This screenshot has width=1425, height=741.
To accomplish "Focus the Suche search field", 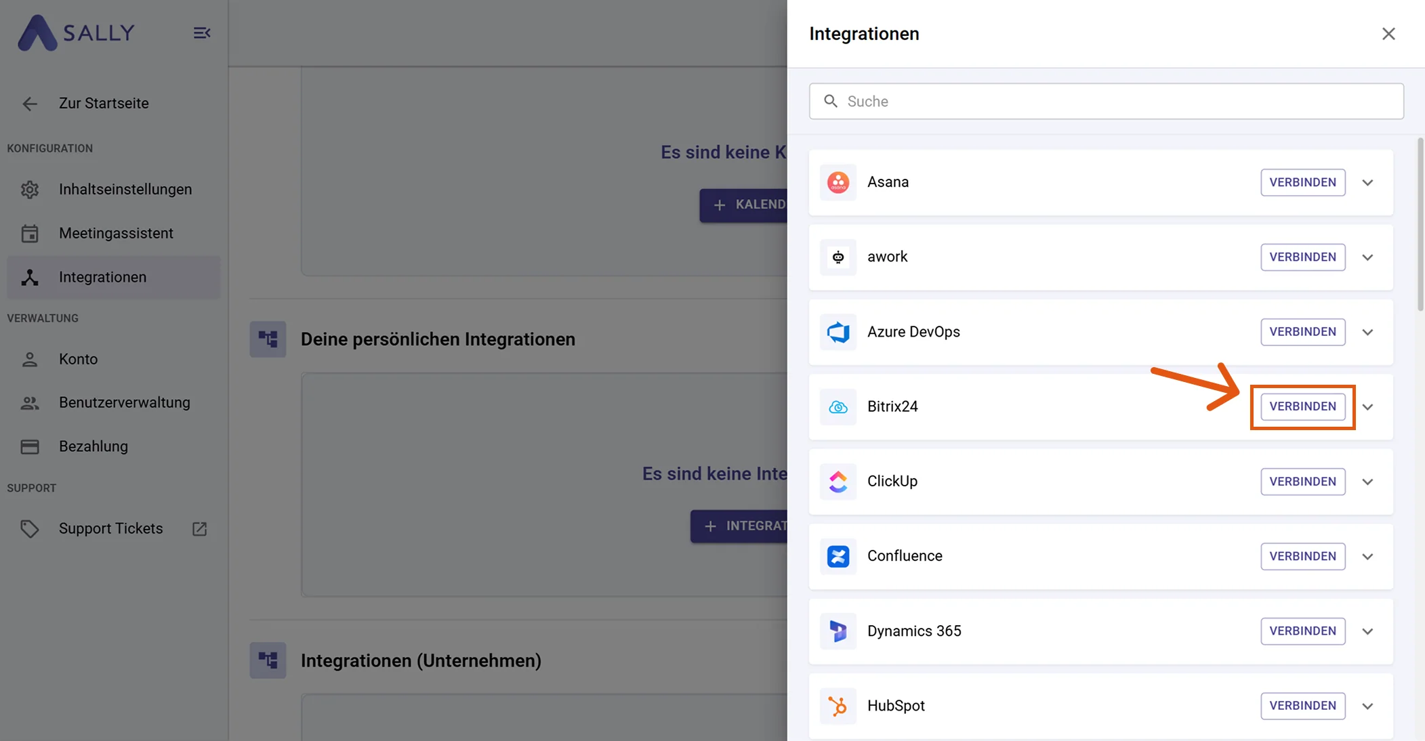I will tap(1106, 101).
